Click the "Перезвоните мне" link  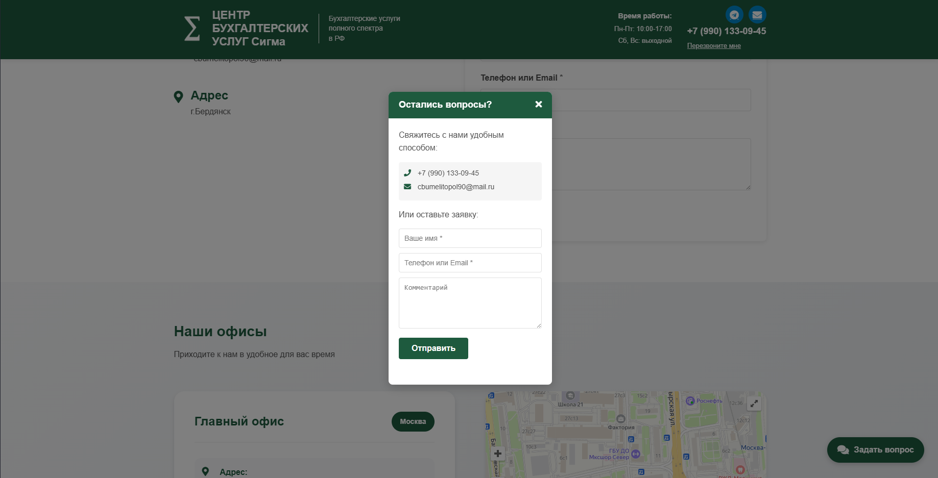tap(714, 46)
